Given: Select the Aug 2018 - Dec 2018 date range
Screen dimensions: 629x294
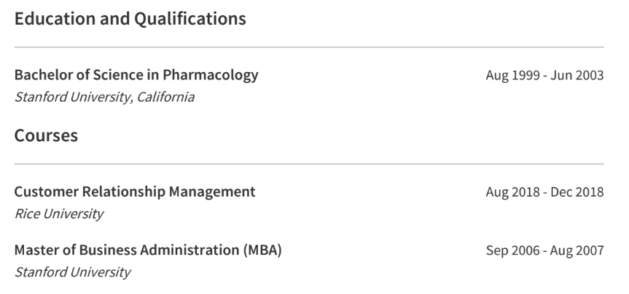Looking at the screenshot, I should pos(544,193).
